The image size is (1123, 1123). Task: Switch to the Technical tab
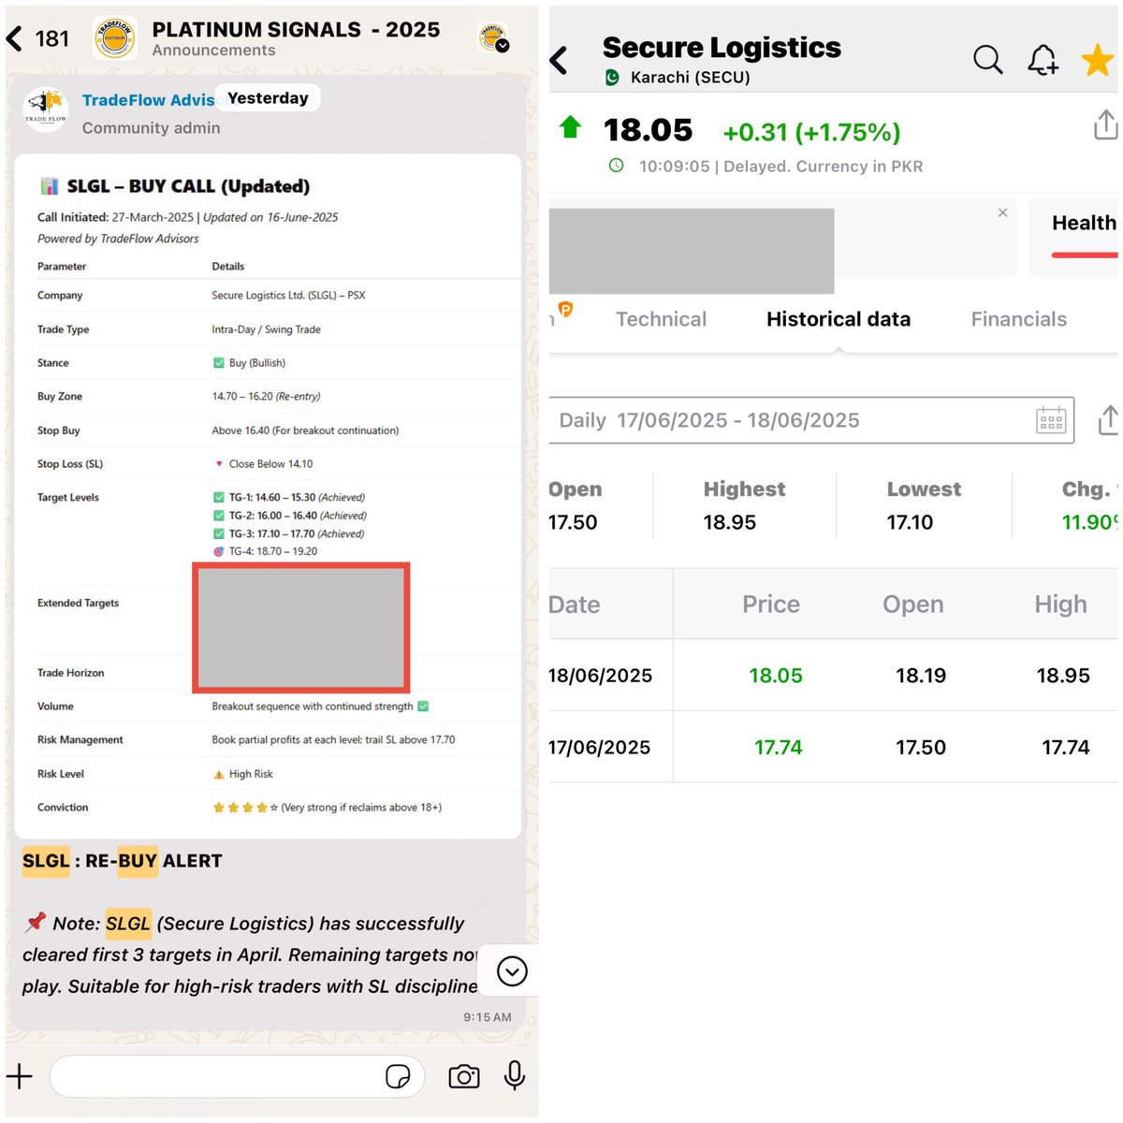coord(661,319)
